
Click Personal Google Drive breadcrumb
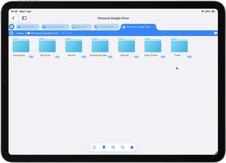pos(44,33)
